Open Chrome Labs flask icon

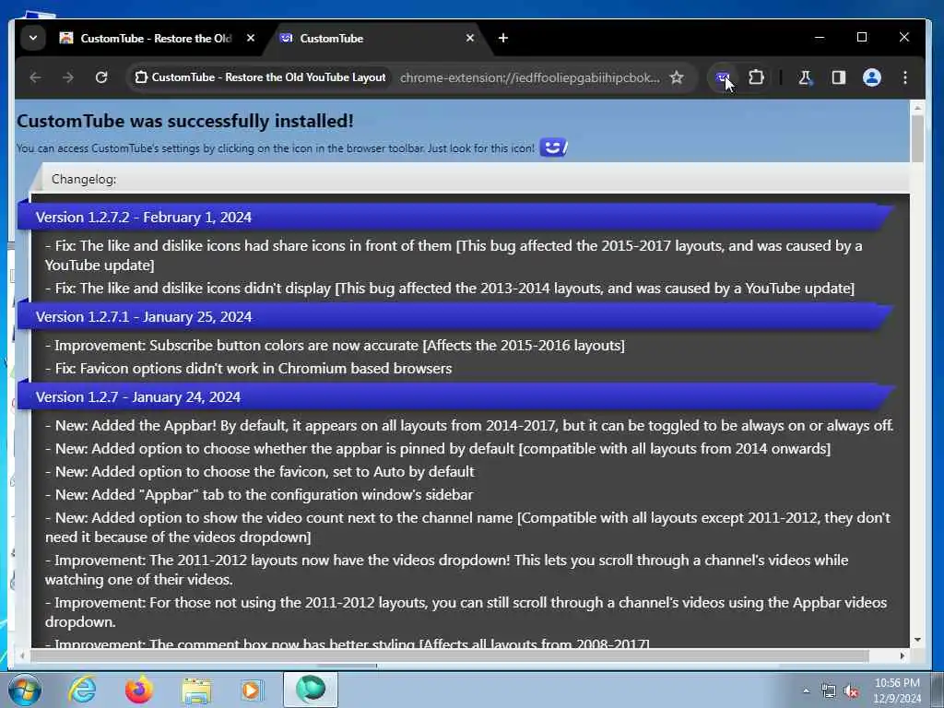[805, 77]
